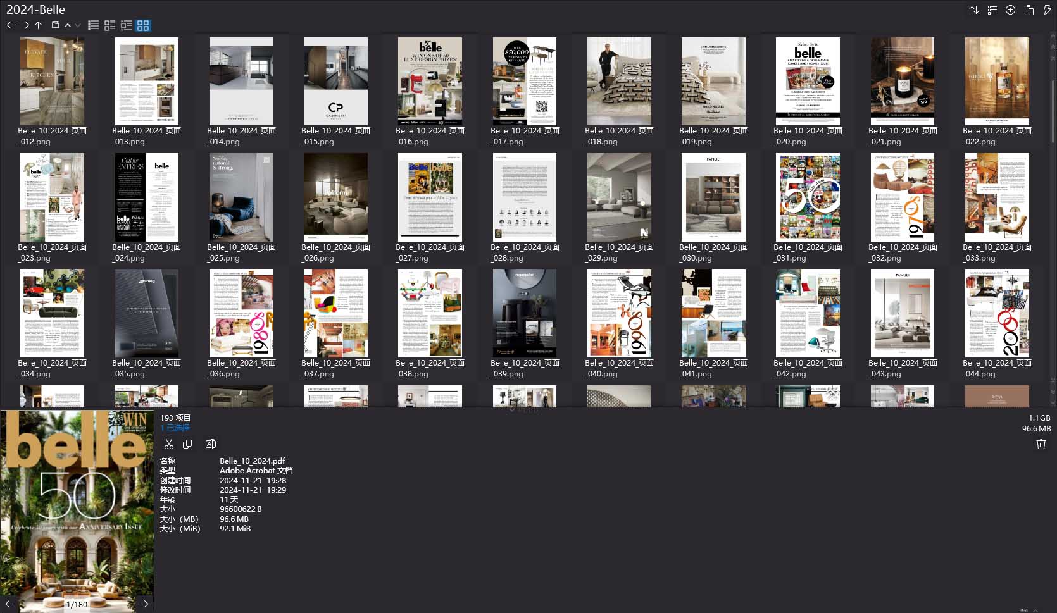The width and height of the screenshot is (1057, 613).
Task: Select thumbnail Belle_10_2024_页面_019.png
Action: tap(713, 81)
